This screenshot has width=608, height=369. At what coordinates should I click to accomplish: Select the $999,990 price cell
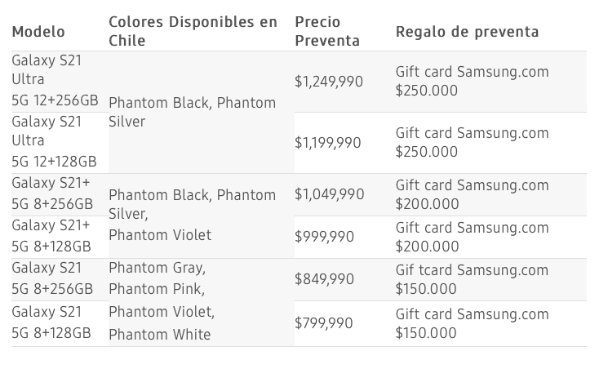click(324, 237)
